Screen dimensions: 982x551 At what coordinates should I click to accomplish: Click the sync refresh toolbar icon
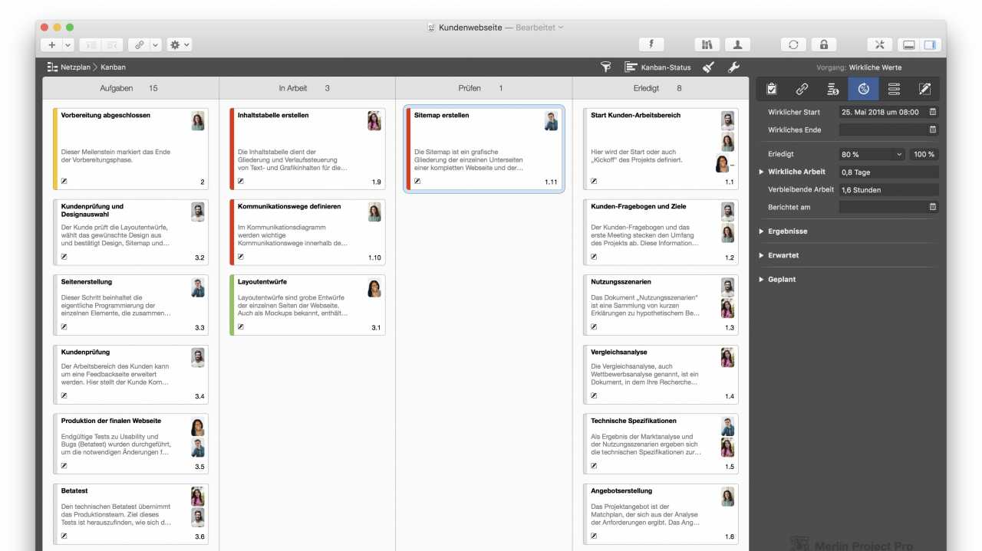click(x=793, y=45)
